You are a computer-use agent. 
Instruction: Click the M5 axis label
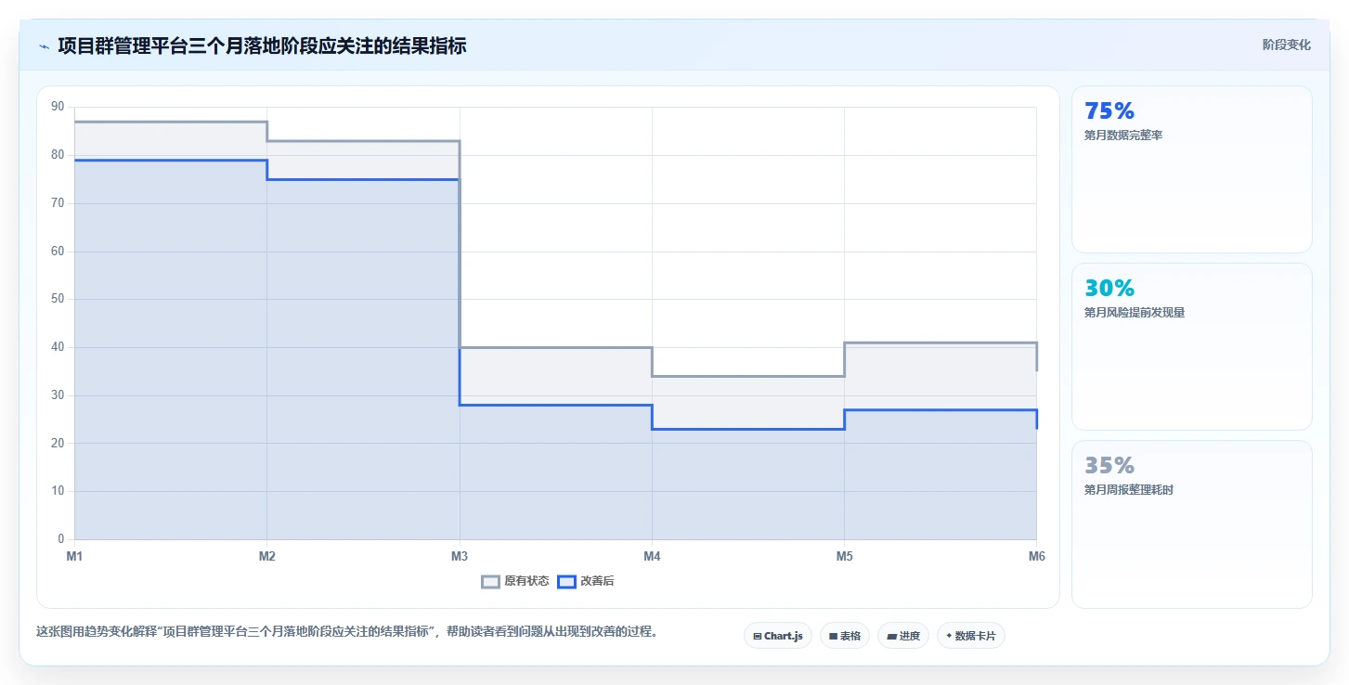click(844, 556)
